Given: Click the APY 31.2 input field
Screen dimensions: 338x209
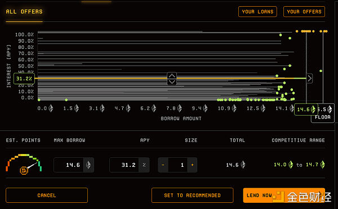Looking at the screenshot, I should [124, 165].
